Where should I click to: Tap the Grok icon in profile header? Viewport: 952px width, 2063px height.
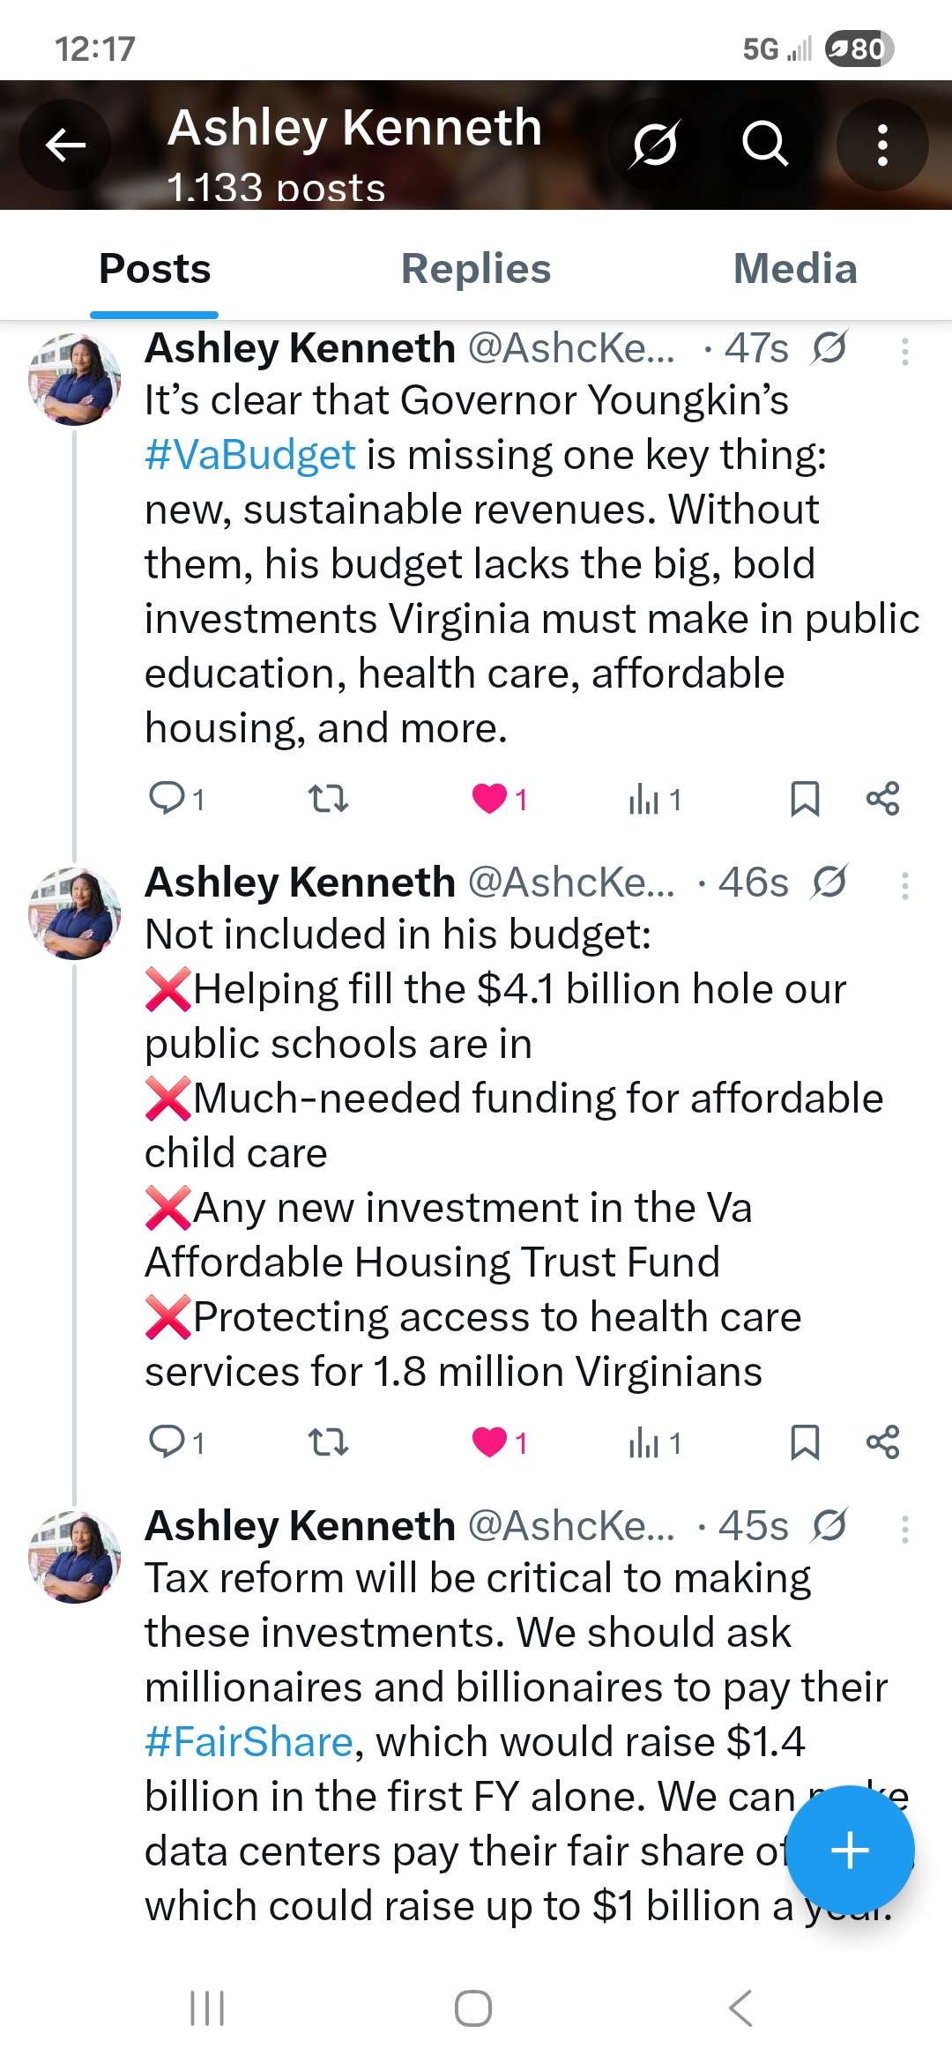coord(653,144)
